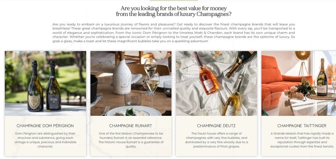Click the Champagne Dom Pérignon title

[45, 126]
